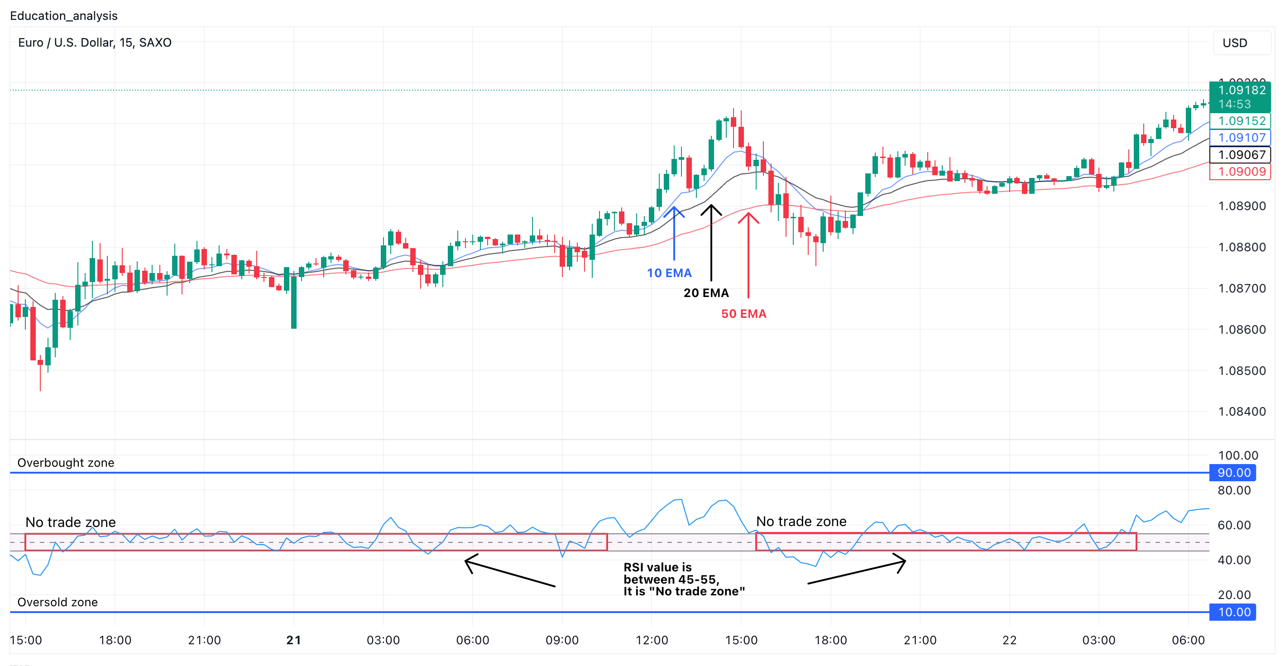
Task: Open the Education_analysis chart title
Action: [x=63, y=16]
